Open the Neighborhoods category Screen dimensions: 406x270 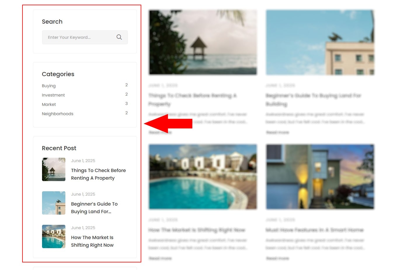[57, 114]
